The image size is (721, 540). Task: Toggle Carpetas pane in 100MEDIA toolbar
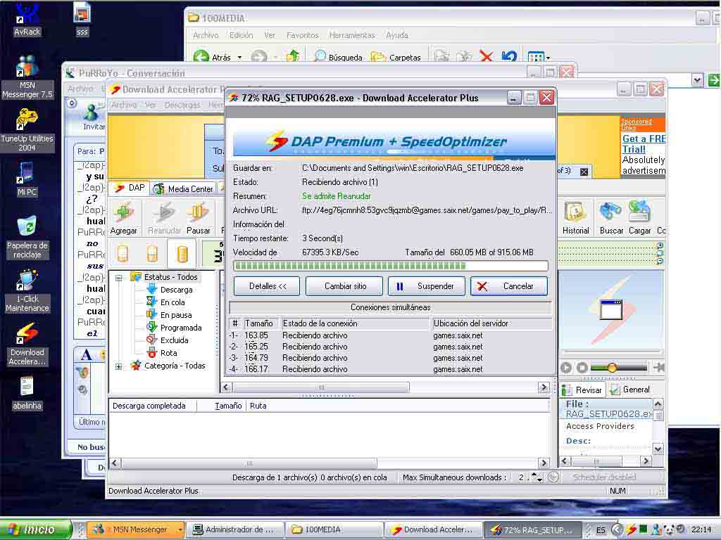[x=396, y=57]
